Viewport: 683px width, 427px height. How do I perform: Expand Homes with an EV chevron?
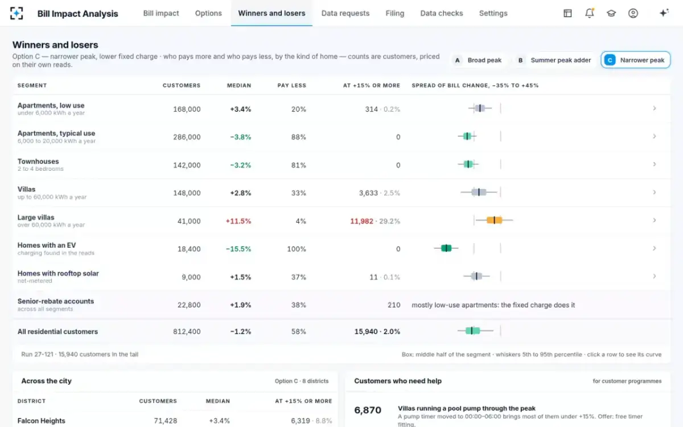click(655, 248)
